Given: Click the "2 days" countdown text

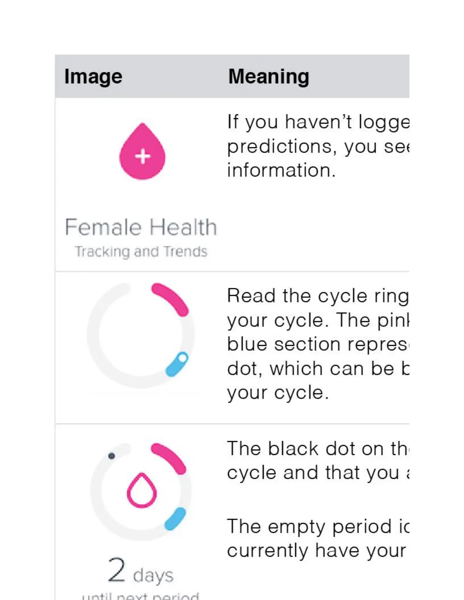Looking at the screenshot, I should (x=140, y=571).
